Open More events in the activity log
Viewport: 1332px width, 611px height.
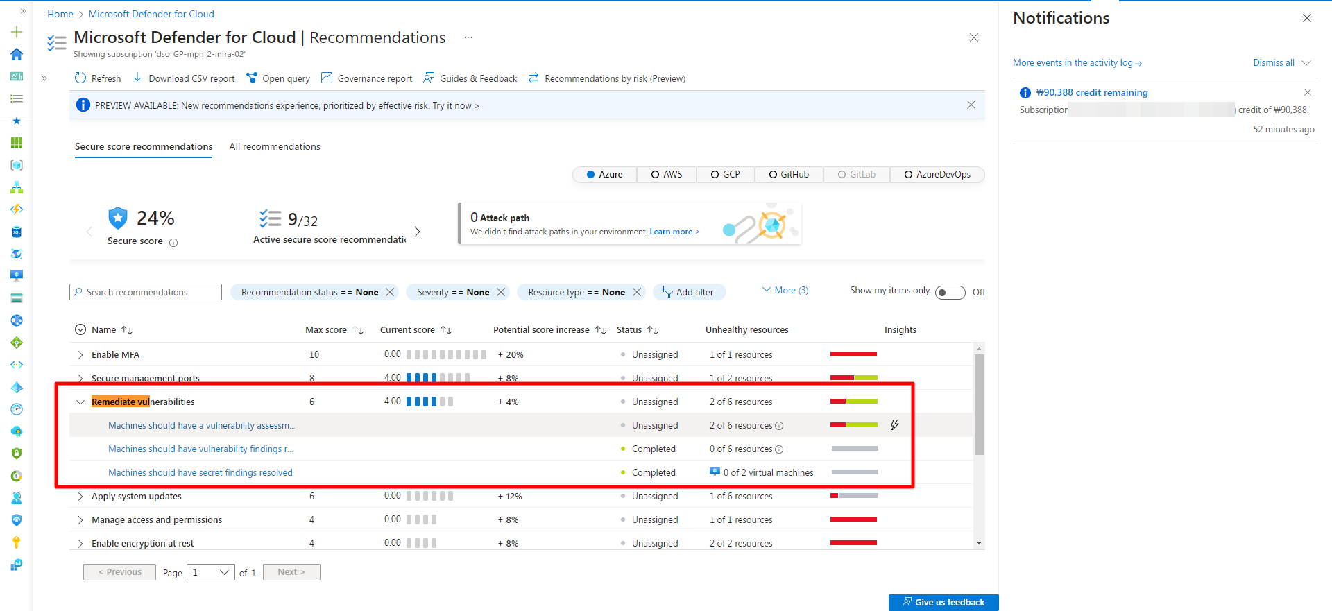1077,62
